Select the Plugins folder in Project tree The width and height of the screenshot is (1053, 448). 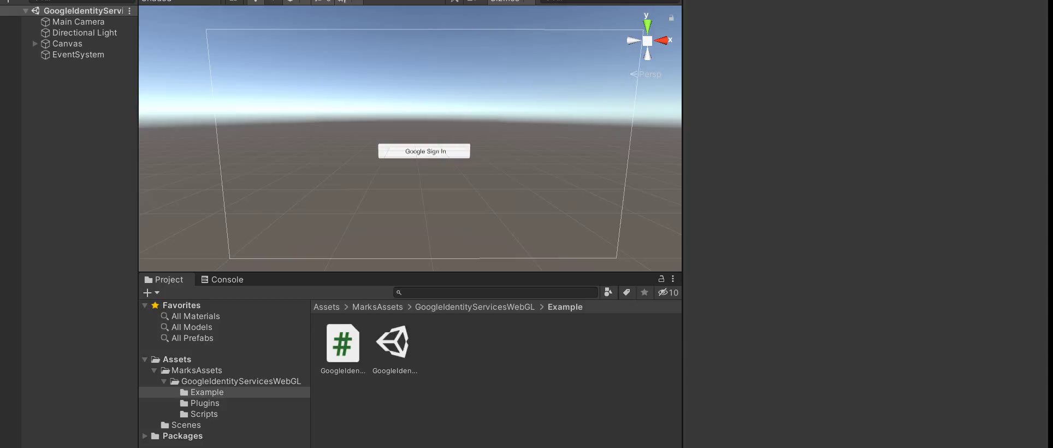click(204, 403)
